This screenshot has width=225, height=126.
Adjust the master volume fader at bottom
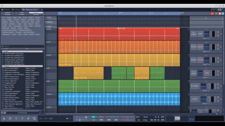coord(192,119)
